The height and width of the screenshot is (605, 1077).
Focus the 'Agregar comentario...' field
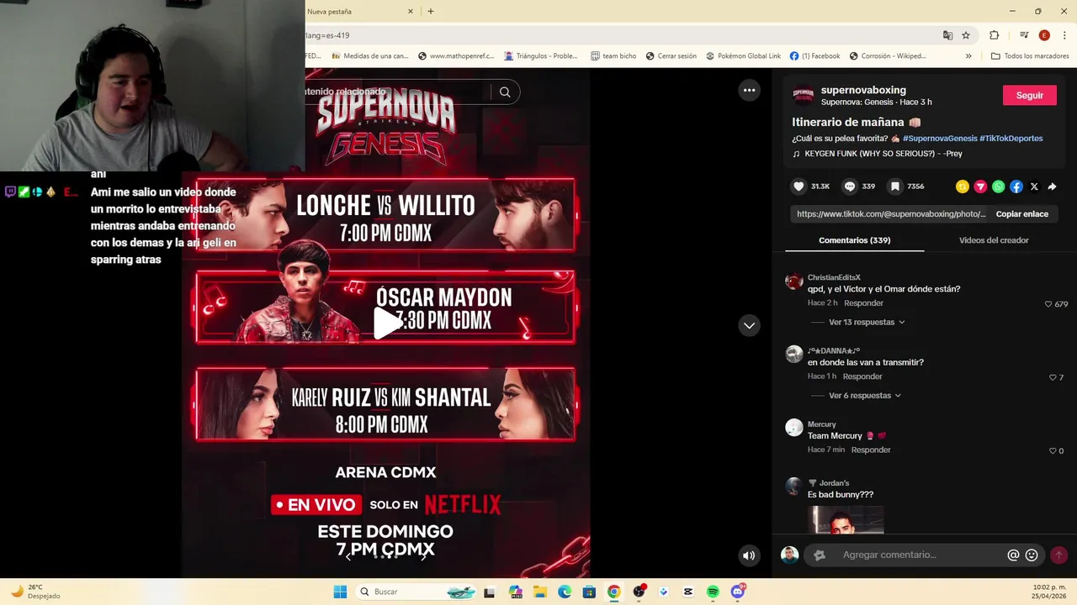(923, 555)
